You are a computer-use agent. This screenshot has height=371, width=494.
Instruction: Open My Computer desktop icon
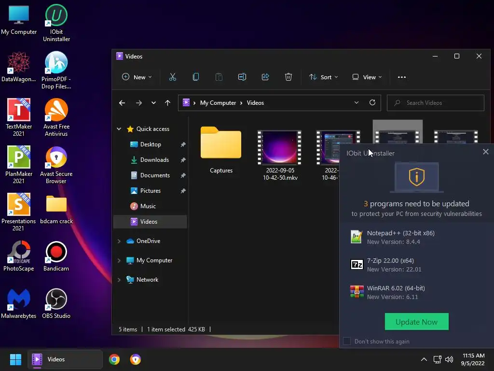click(19, 19)
